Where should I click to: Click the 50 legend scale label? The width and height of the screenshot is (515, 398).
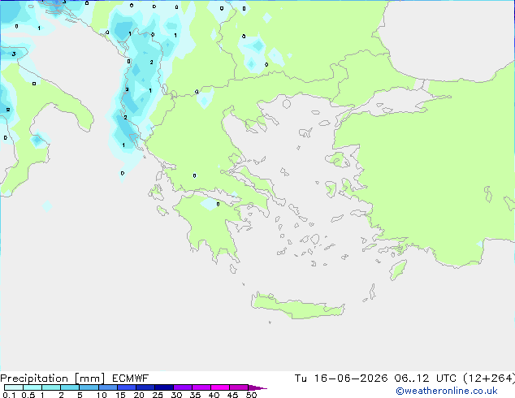(x=251, y=395)
